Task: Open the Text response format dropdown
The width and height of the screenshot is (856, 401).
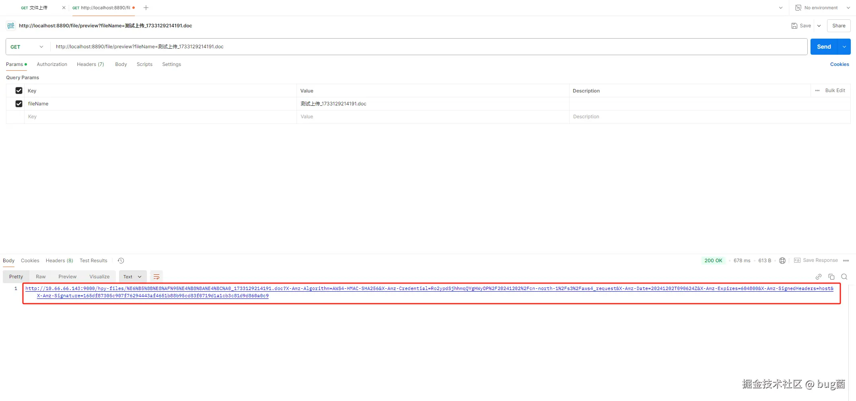Action: click(x=132, y=277)
